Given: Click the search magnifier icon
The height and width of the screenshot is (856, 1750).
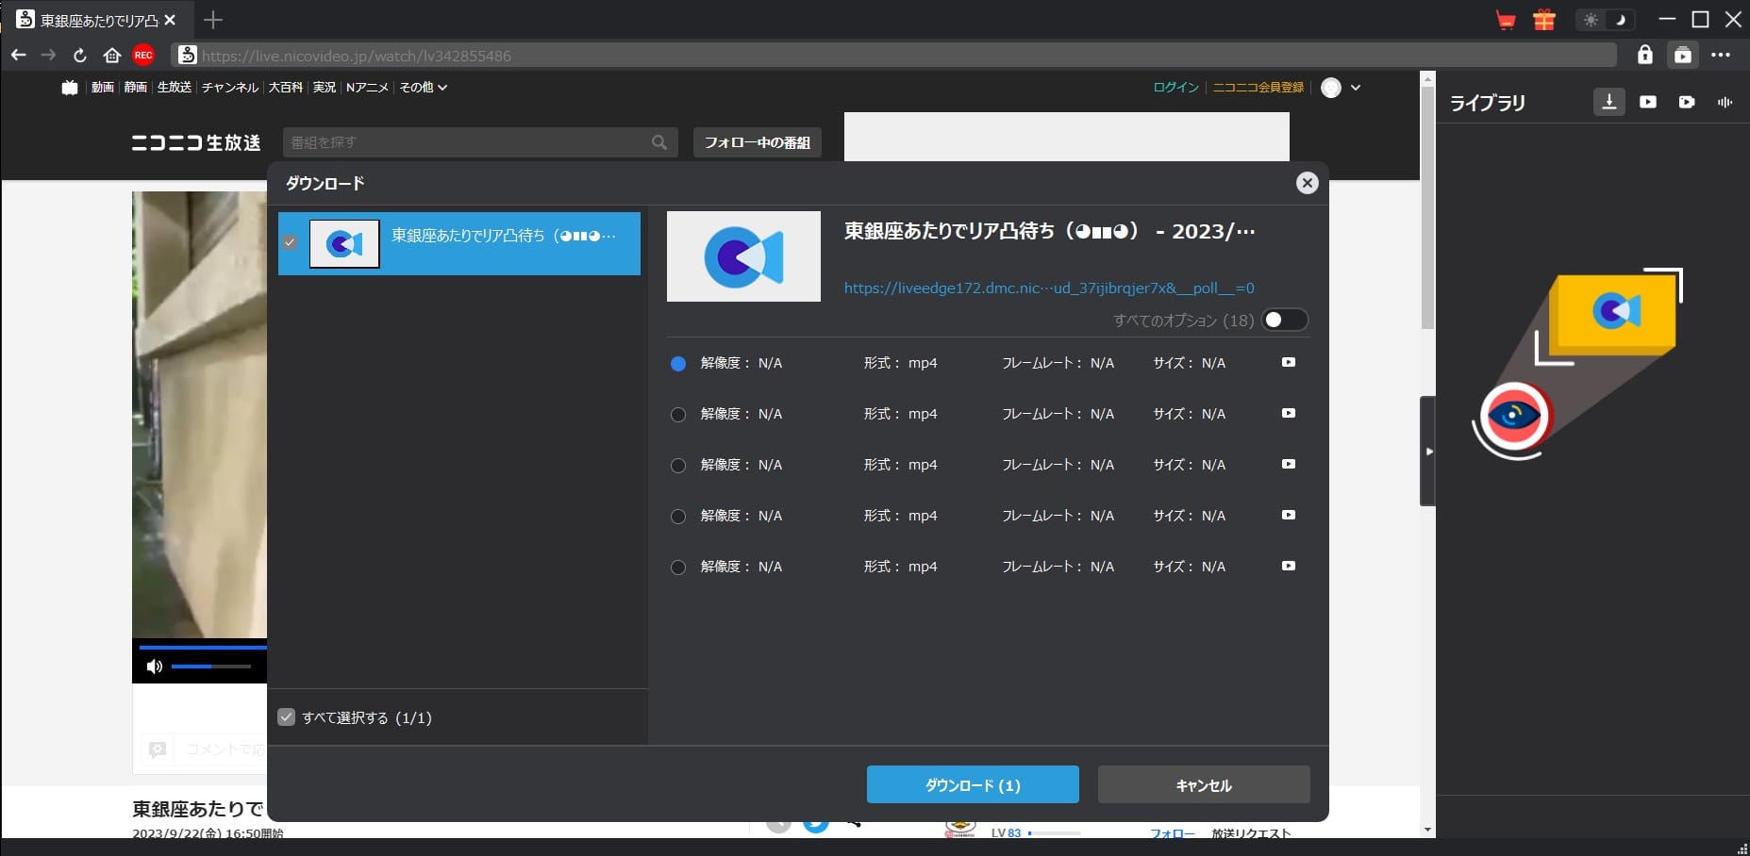Looking at the screenshot, I should point(659,142).
